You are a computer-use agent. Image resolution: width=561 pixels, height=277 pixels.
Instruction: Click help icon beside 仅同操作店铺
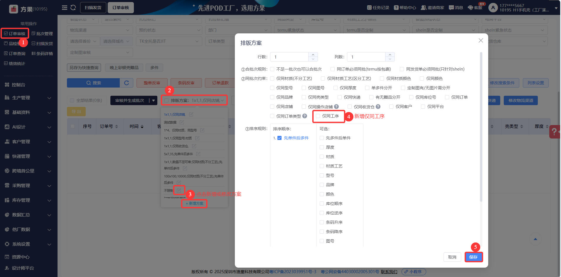point(336,107)
